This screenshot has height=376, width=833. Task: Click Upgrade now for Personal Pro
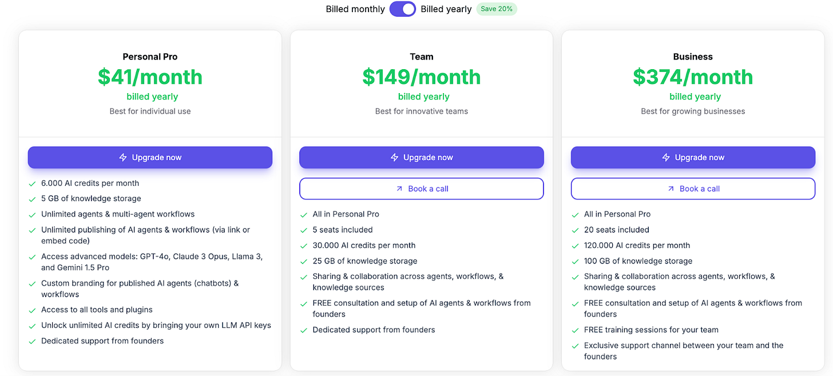click(150, 157)
